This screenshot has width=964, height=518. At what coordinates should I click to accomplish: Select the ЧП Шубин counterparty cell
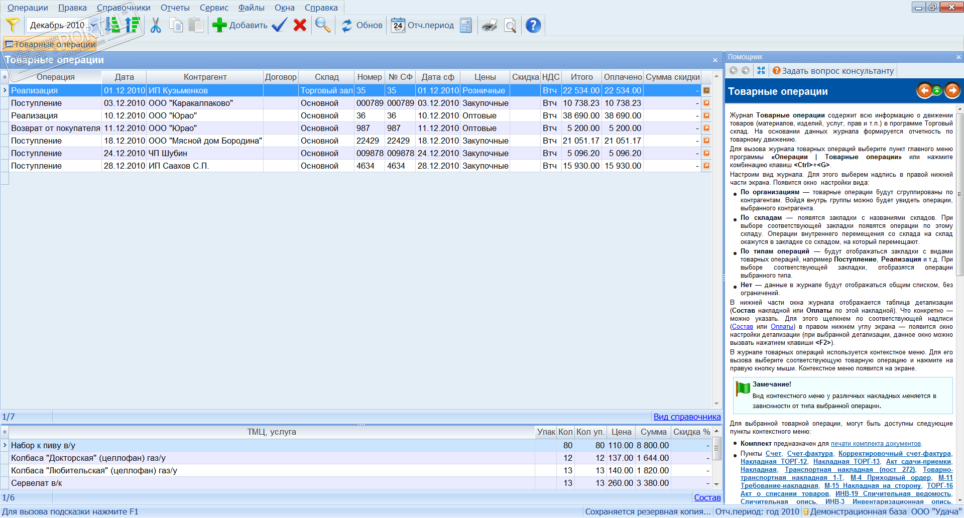click(205, 153)
